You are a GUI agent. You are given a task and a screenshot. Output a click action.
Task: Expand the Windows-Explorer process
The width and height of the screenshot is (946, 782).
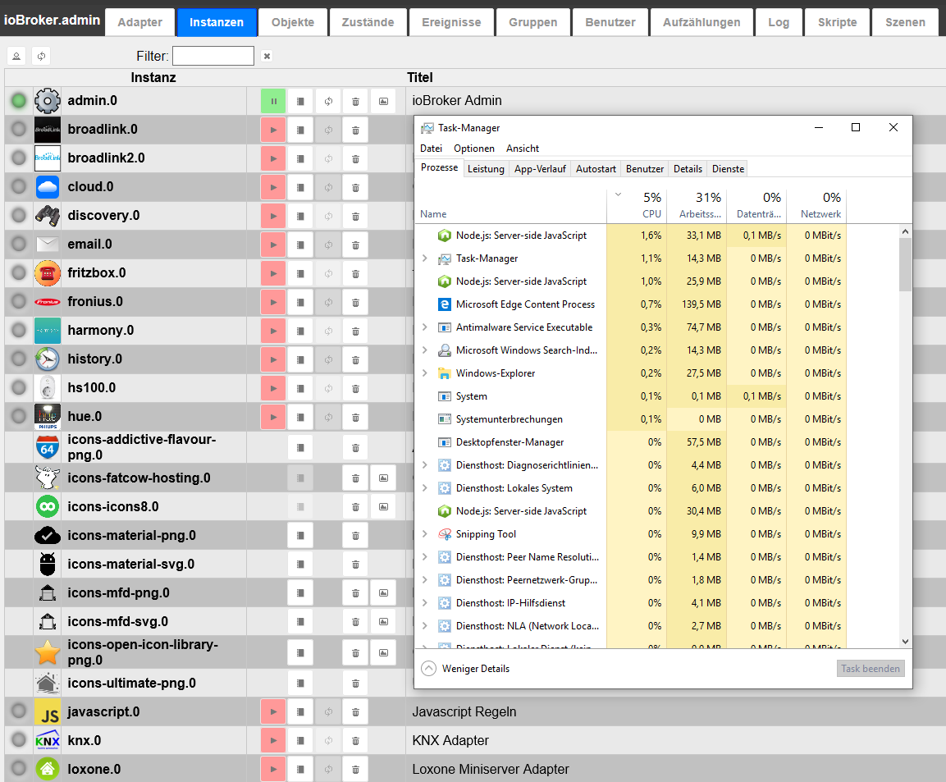point(425,373)
